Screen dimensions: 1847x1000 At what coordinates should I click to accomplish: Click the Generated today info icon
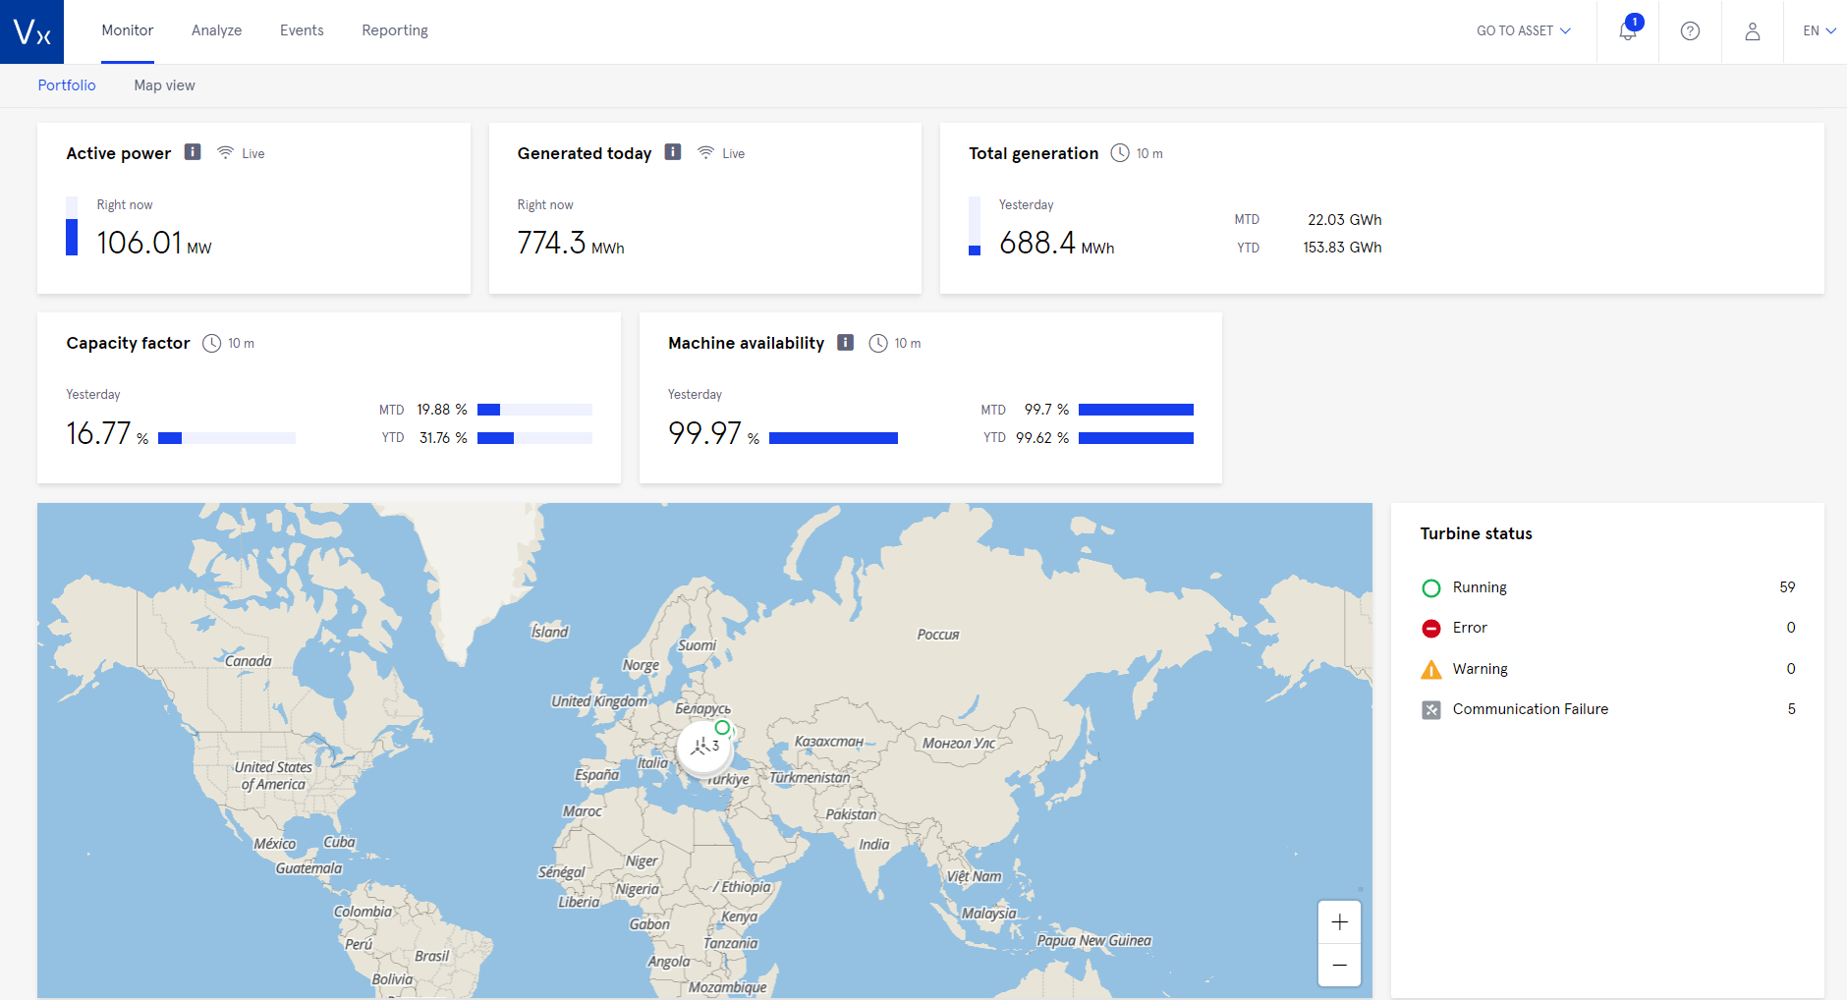(x=673, y=152)
